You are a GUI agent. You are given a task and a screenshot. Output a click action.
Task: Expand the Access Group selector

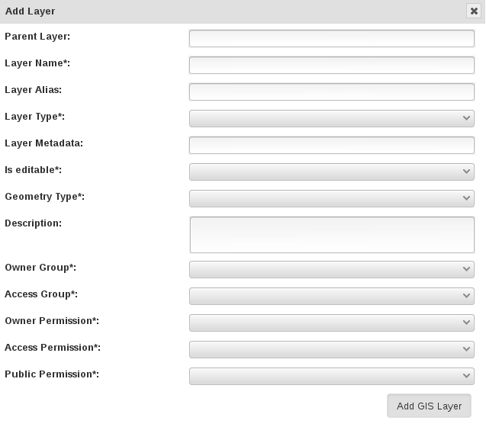[x=332, y=296]
